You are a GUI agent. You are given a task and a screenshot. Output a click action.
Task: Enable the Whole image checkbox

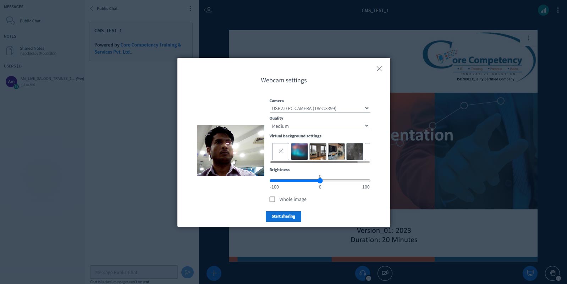coord(272,200)
